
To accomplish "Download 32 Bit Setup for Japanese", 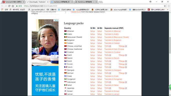I will click(92, 88).
